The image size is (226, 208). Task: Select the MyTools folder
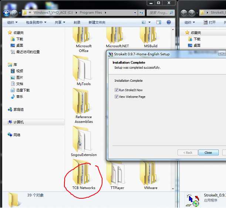pos(84,70)
